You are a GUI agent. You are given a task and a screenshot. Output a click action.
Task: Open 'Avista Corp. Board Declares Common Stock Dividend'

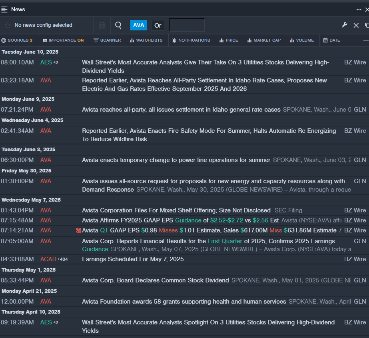(x=156, y=280)
